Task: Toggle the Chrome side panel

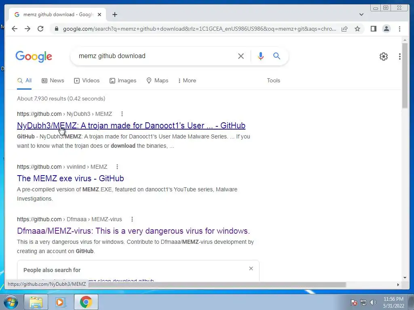Action: [x=373, y=29]
